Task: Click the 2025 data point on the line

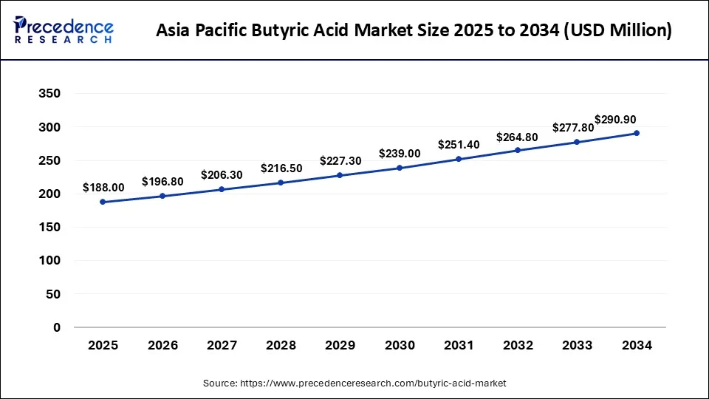Action: [x=103, y=202]
